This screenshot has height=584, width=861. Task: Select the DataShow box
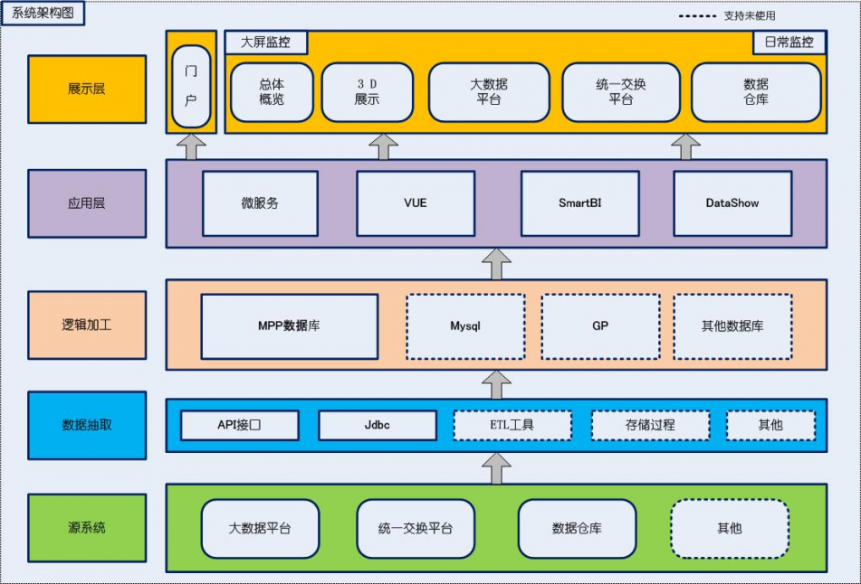(x=732, y=203)
